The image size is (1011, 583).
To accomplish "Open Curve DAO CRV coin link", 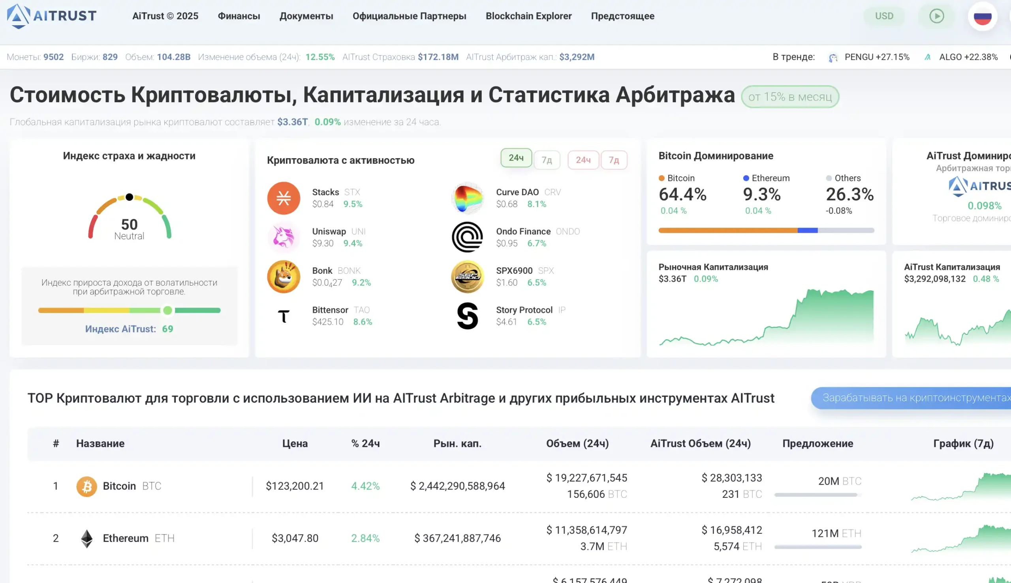I will [528, 192].
